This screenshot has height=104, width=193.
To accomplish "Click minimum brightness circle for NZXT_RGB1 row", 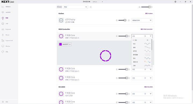I will tap(117, 94).
